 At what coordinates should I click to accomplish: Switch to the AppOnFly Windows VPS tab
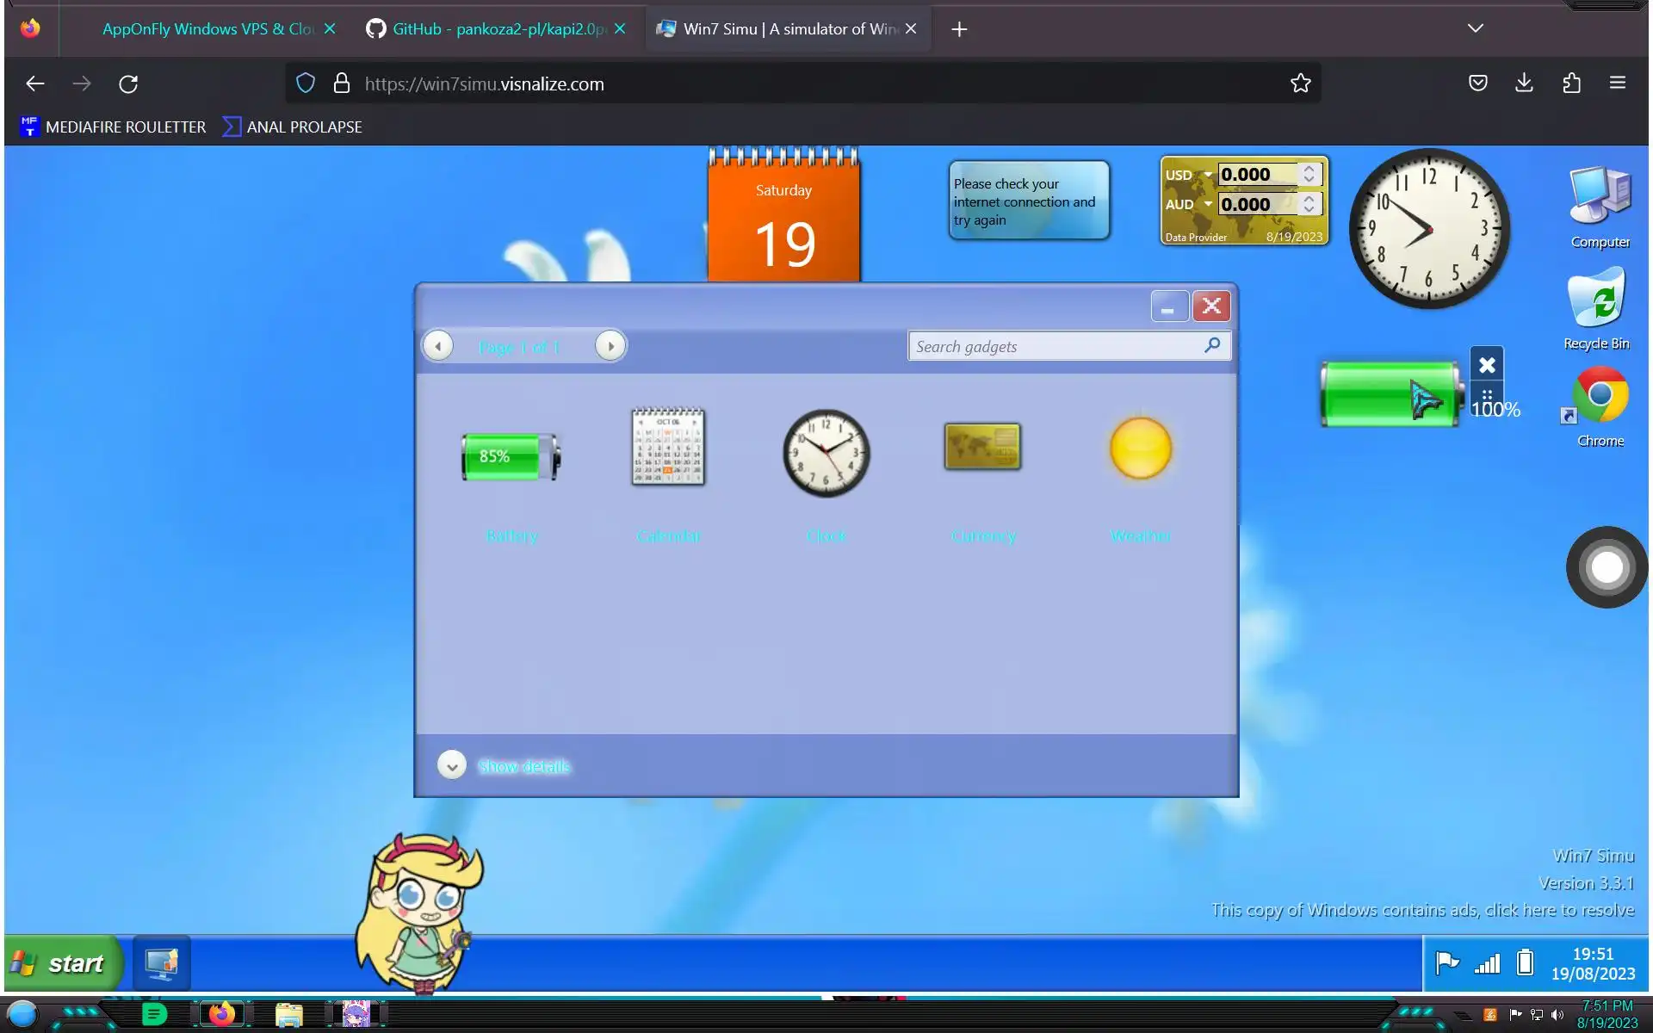[x=207, y=29]
